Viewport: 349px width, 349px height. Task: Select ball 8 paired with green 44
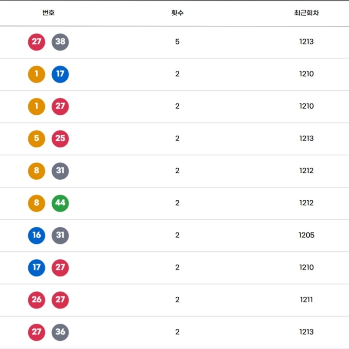37,203
